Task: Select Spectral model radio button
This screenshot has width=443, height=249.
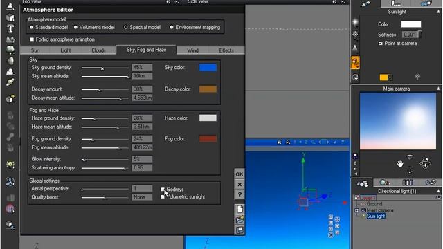Action: [126, 28]
